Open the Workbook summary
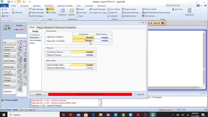This screenshot has height=117, width=208. point(62,12)
